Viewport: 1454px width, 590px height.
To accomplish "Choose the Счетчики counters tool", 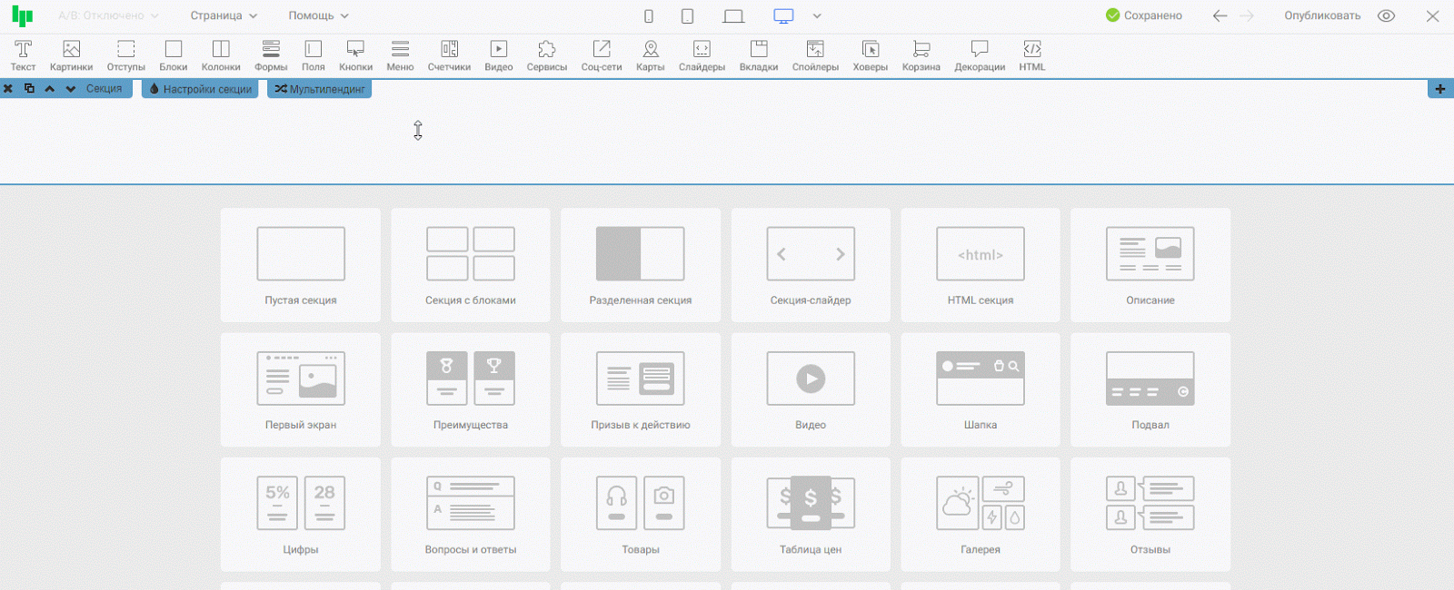I will pyautogui.click(x=449, y=54).
